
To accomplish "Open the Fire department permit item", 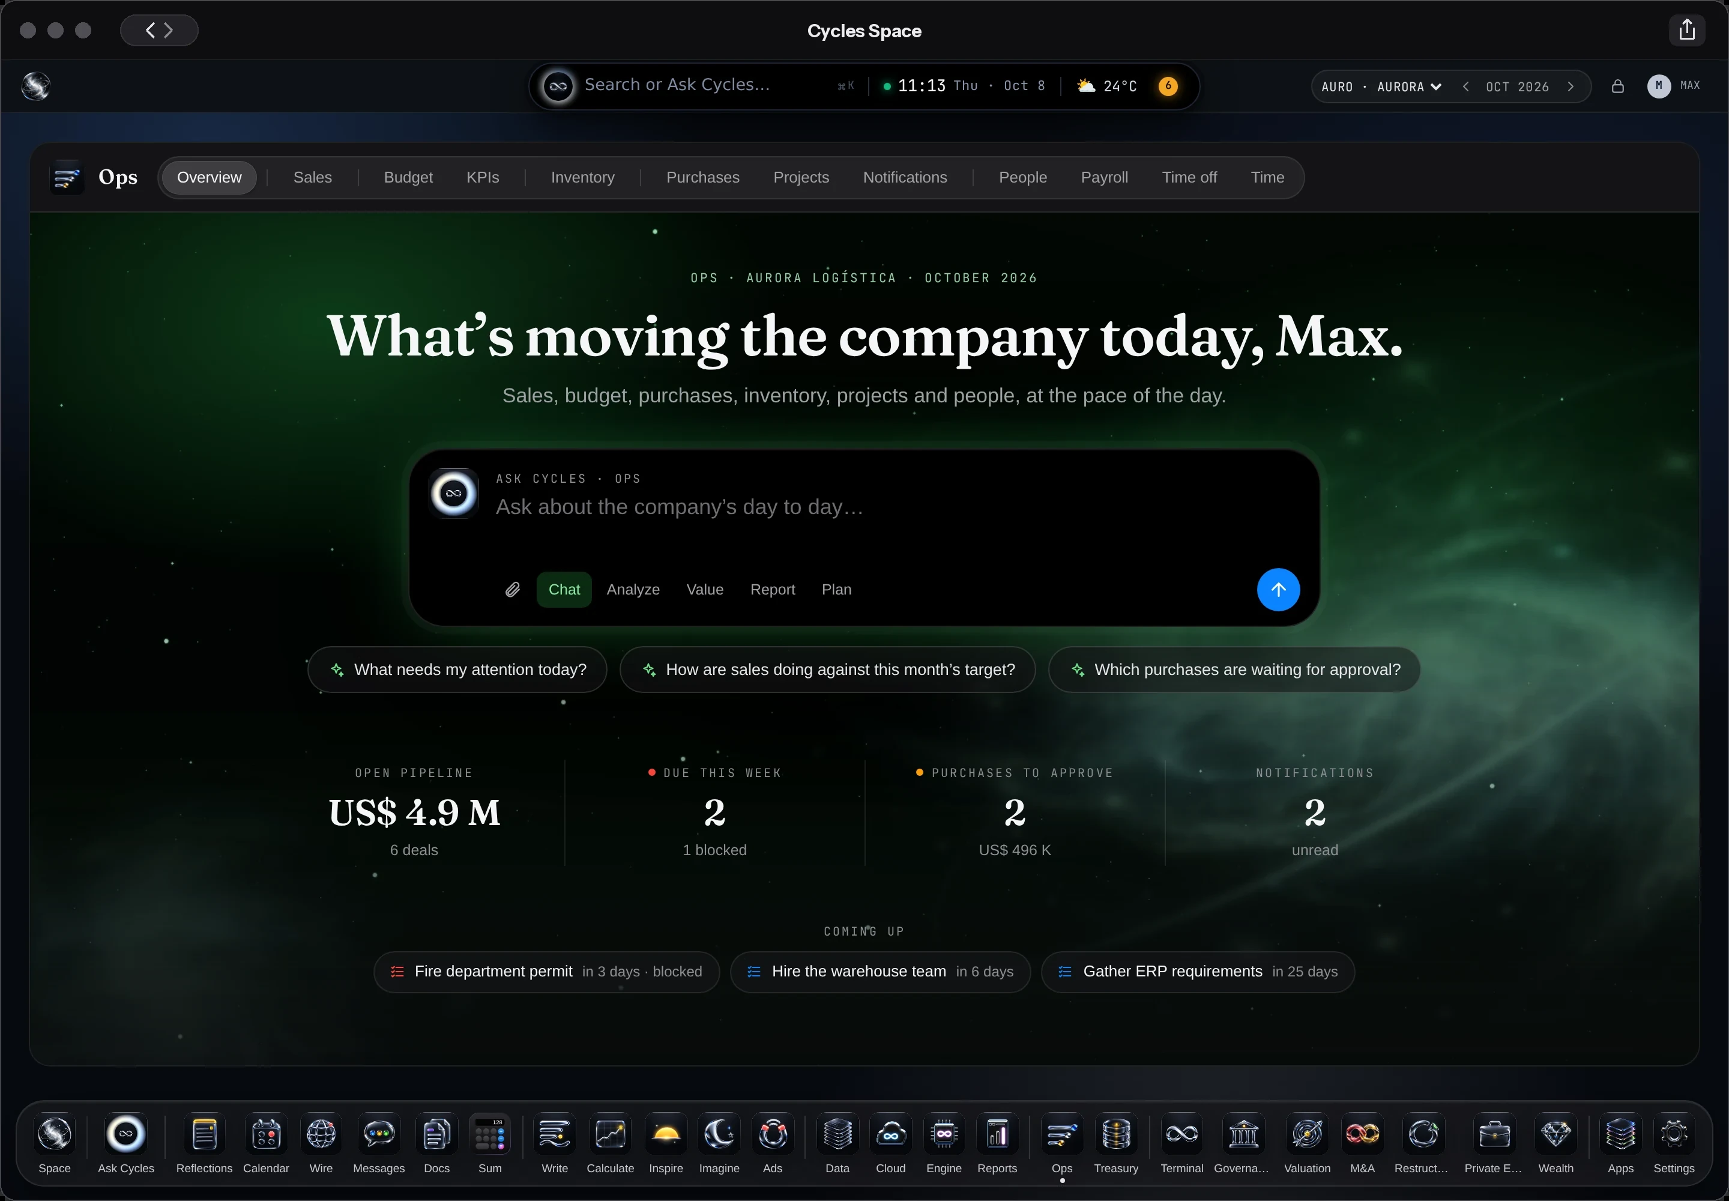I will (x=546, y=972).
